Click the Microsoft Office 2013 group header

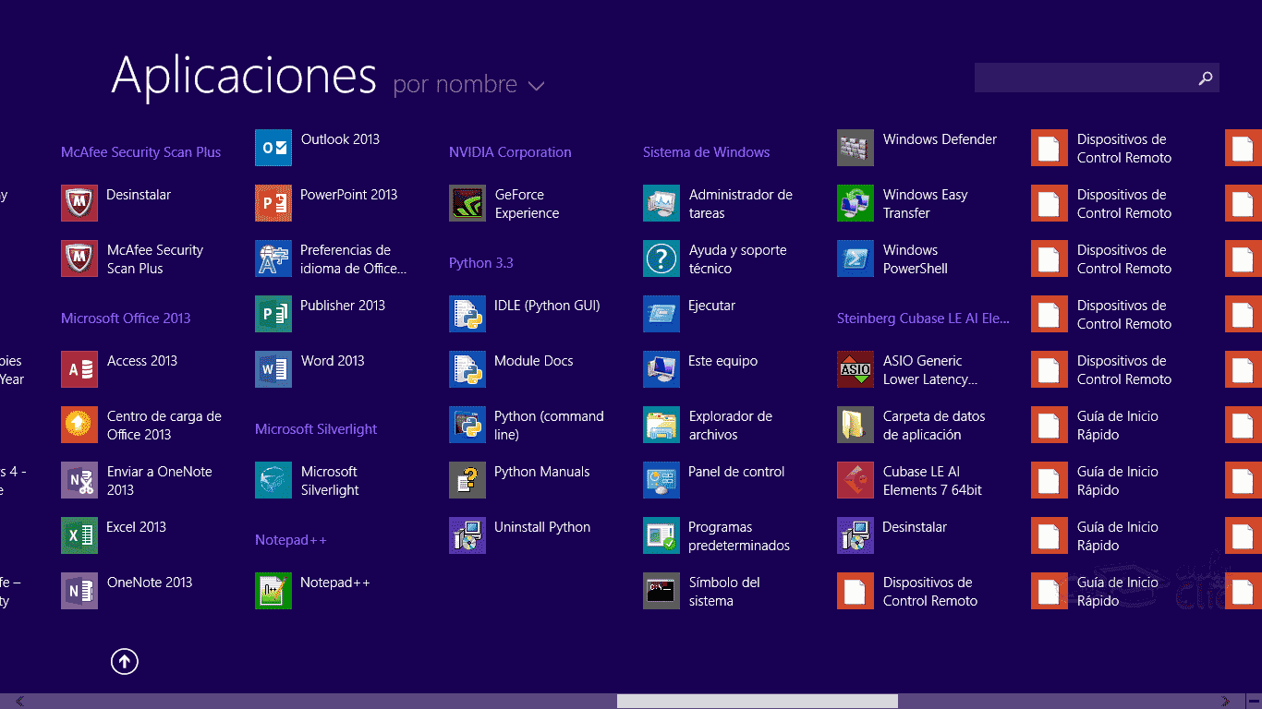(x=126, y=318)
